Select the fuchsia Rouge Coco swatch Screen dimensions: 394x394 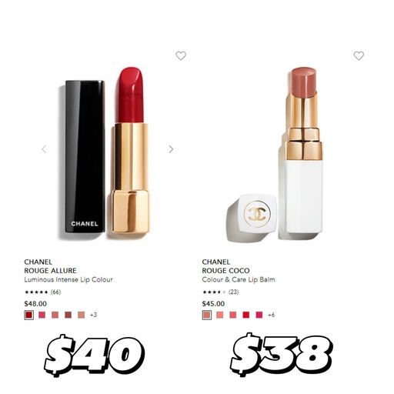click(259, 315)
